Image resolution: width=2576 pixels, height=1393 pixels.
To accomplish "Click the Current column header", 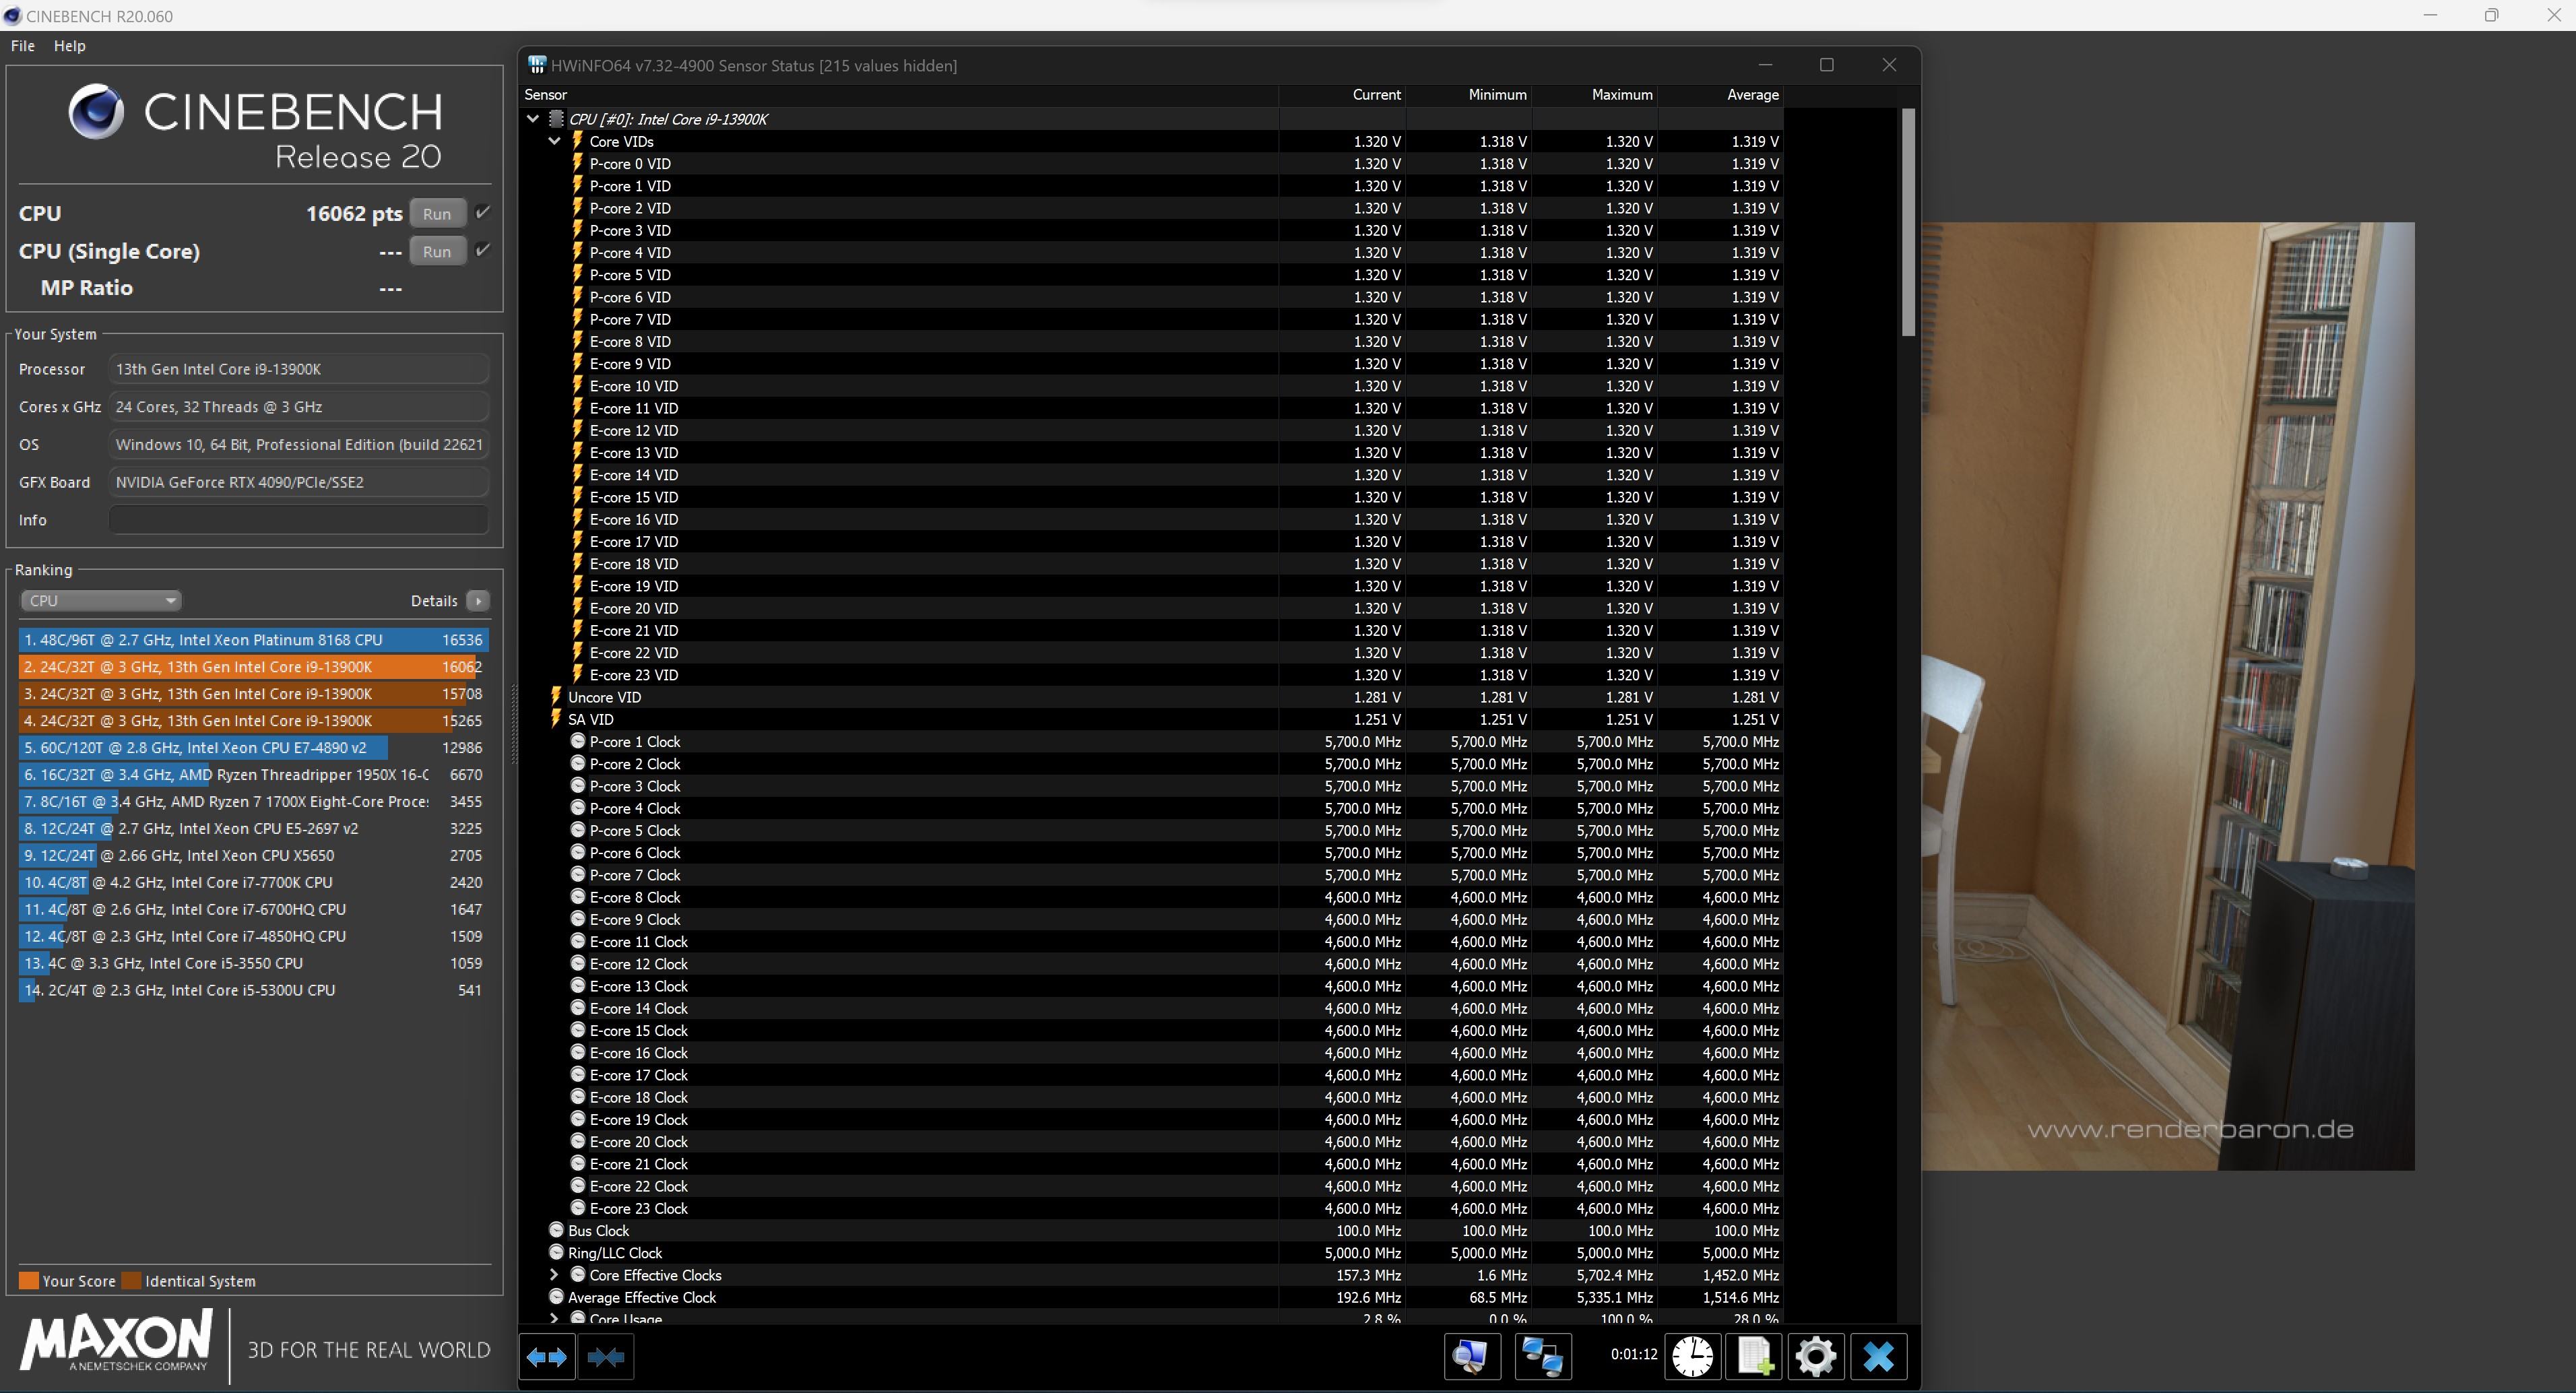I will (x=1342, y=95).
